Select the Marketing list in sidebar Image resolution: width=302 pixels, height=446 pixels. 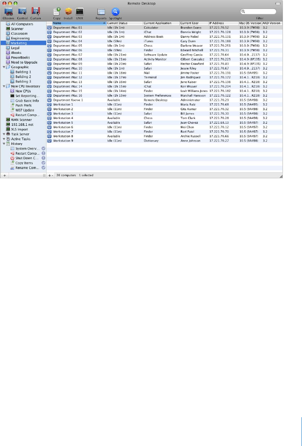point(23,43)
